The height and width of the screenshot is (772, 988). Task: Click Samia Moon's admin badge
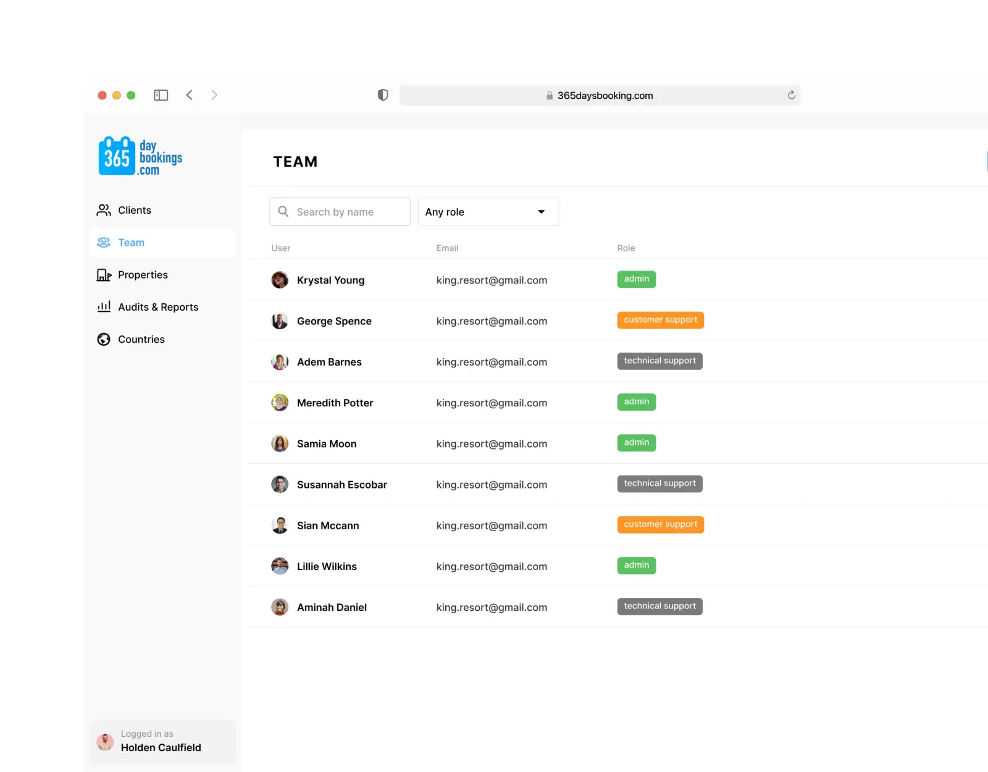[637, 443]
